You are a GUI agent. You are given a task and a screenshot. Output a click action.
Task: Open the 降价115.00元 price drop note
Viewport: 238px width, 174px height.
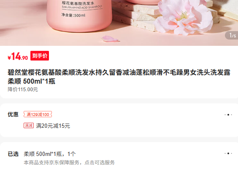tap(23, 90)
